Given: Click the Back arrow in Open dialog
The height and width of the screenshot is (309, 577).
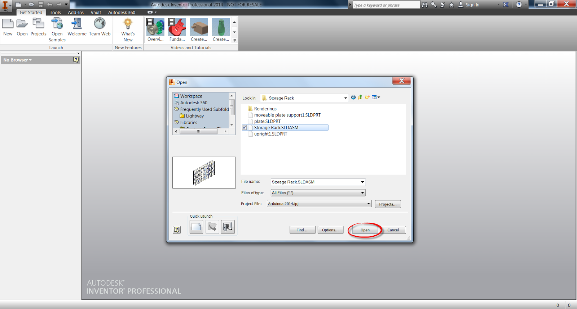Looking at the screenshot, I should [x=353, y=97].
